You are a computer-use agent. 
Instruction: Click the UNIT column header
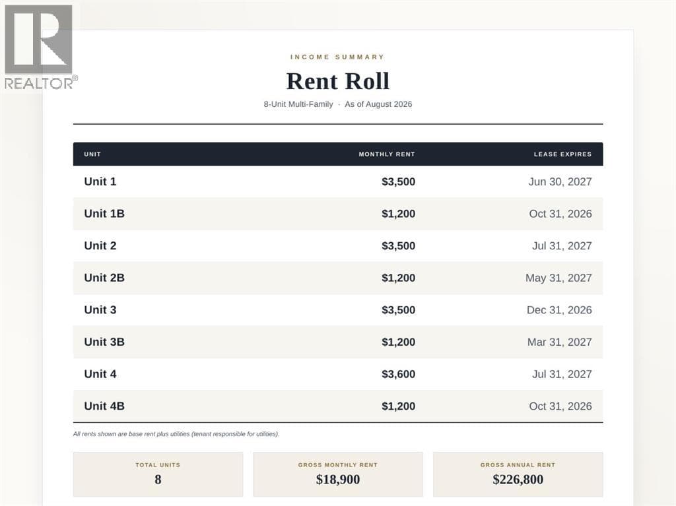(92, 154)
